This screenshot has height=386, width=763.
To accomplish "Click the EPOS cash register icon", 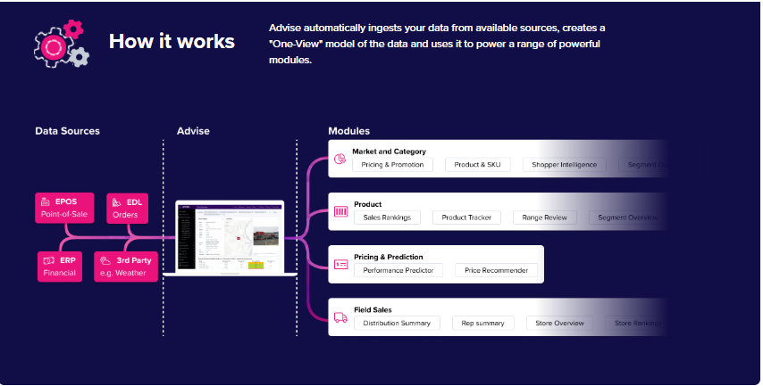I will click(x=46, y=201).
